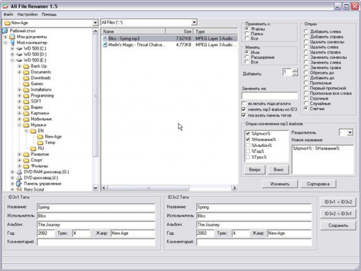
Task: Toggle показать панель тегов checkbox
Action: [x=244, y=116]
